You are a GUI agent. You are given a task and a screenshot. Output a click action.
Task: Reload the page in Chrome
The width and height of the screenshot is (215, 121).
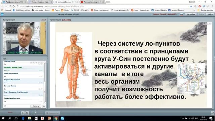pyautogui.click(x=10, y=6)
